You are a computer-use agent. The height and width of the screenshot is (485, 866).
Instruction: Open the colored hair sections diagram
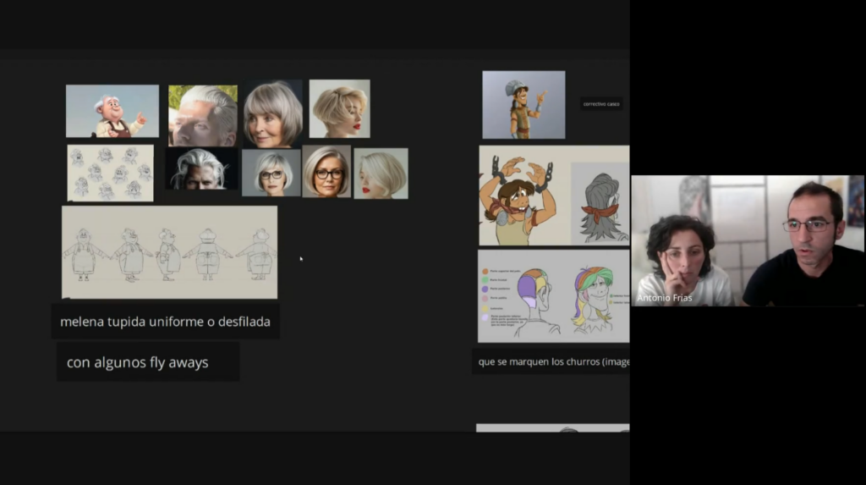point(553,296)
